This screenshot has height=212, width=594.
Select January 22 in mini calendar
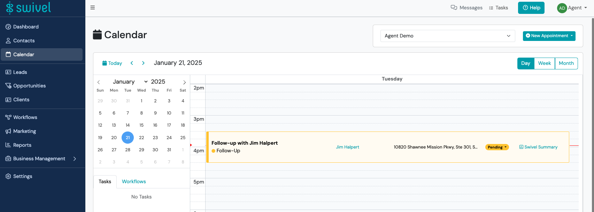coord(141,137)
